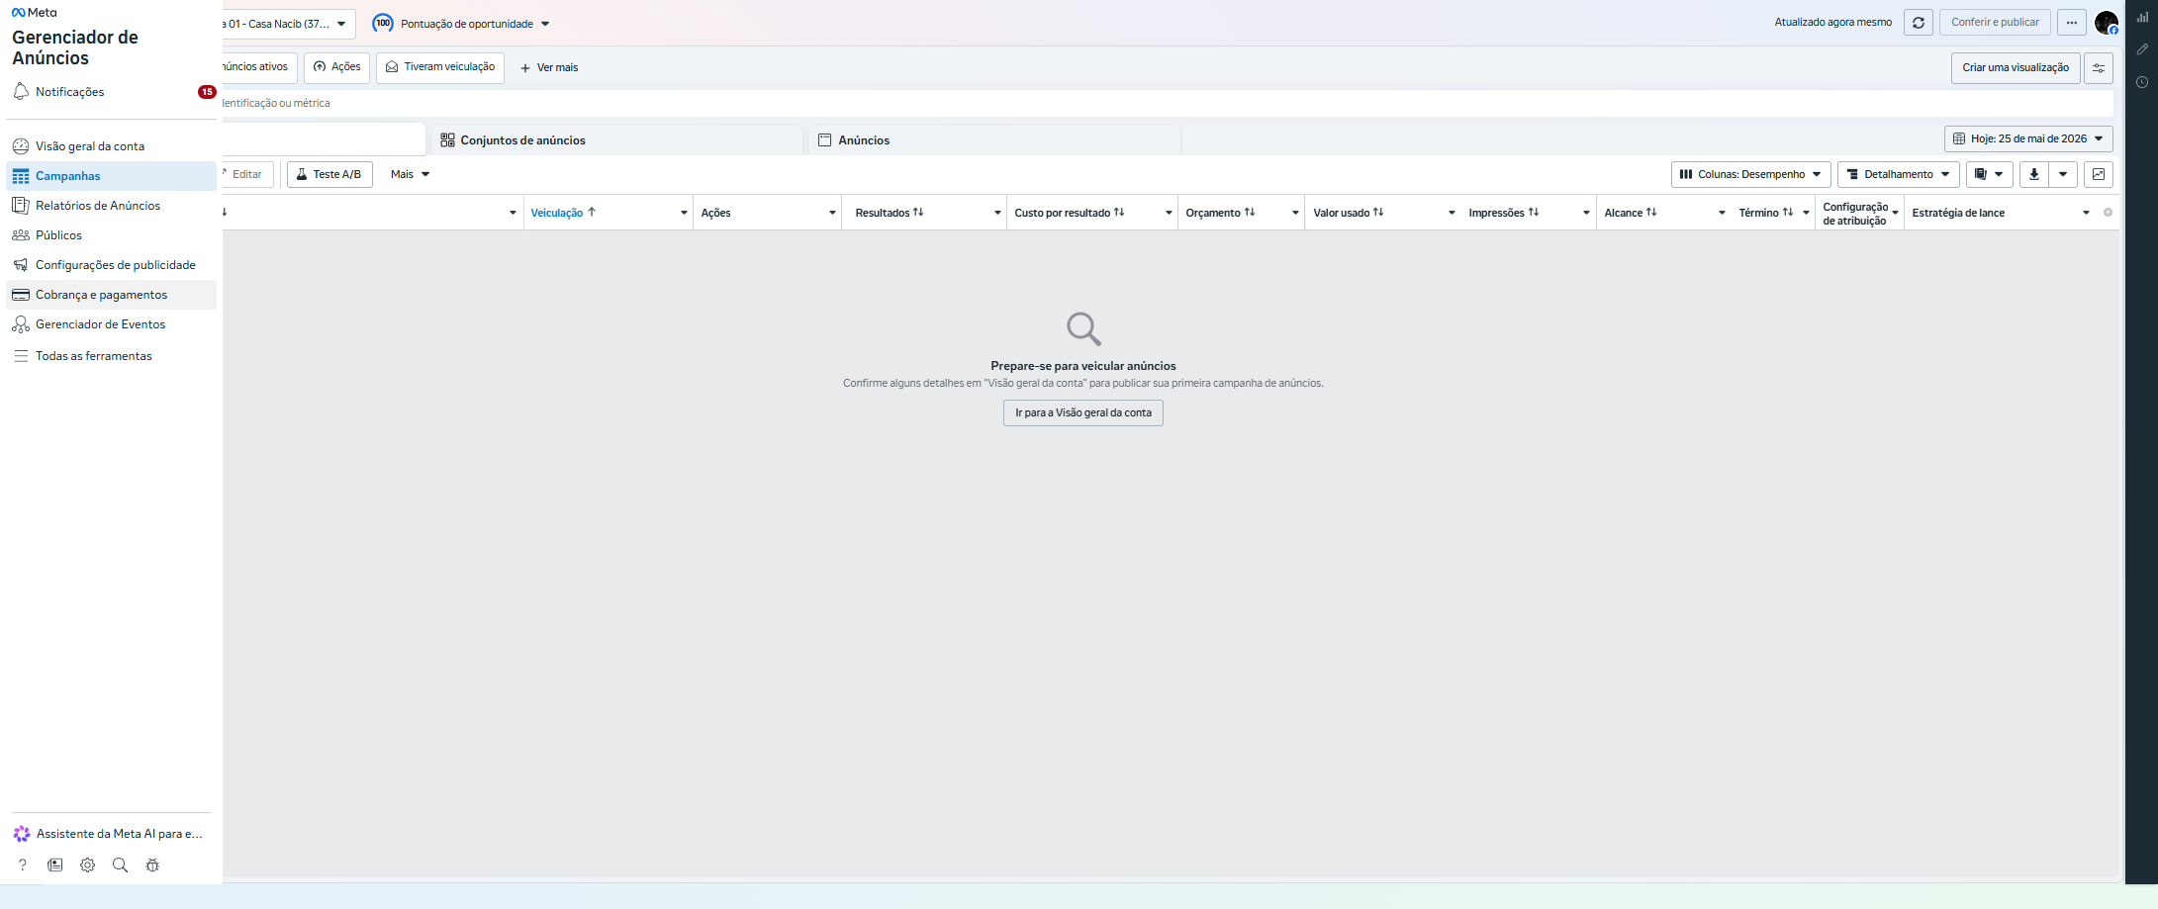Open Visão geral da conta

click(x=111, y=146)
